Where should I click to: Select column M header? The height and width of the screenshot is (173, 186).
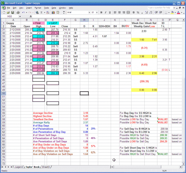[x=138, y=20]
